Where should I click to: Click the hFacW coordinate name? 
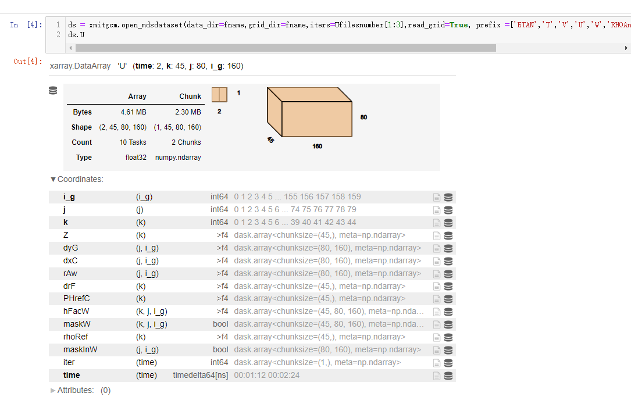point(76,311)
